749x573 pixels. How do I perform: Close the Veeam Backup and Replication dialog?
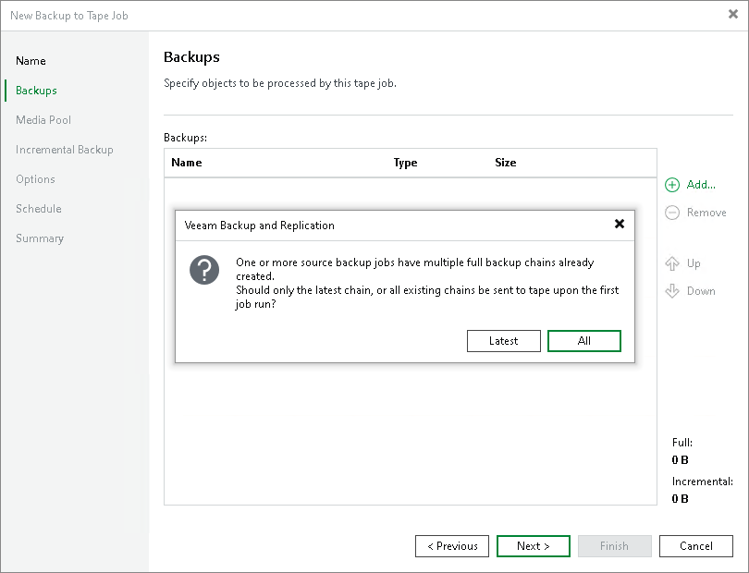pyautogui.click(x=620, y=224)
